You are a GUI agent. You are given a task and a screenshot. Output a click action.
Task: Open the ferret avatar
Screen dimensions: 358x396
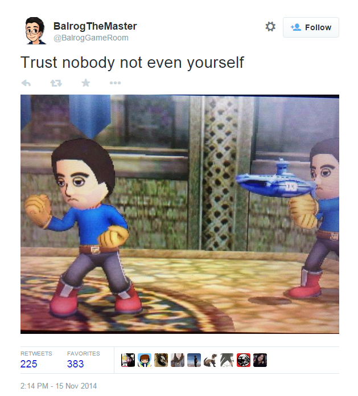coord(211,360)
